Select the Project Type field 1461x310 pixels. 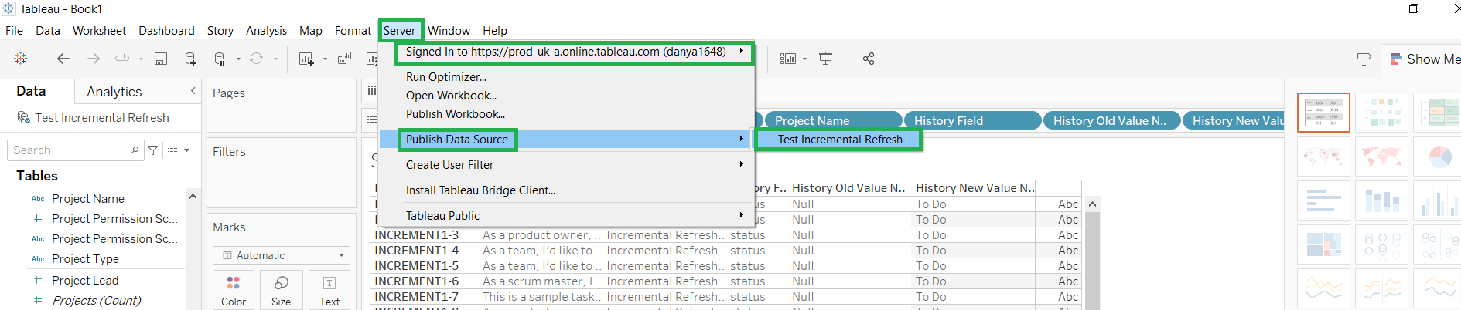85,259
